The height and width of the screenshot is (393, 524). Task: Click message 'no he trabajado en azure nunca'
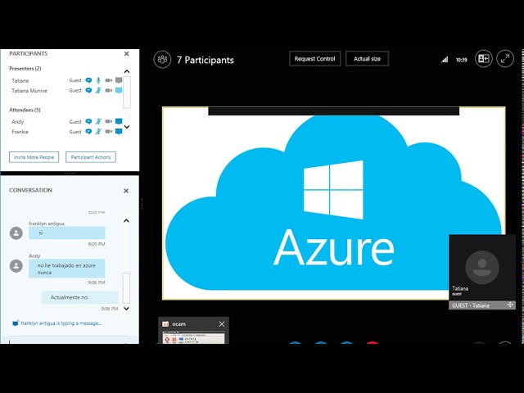[67, 269]
